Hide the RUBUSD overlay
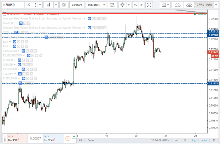 [x=19, y=60]
